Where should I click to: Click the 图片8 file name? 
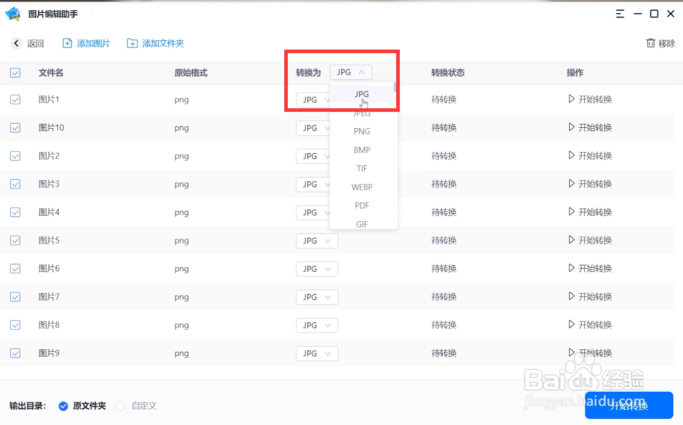(49, 325)
